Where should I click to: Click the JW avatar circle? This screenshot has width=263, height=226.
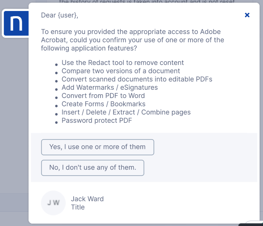click(x=53, y=203)
